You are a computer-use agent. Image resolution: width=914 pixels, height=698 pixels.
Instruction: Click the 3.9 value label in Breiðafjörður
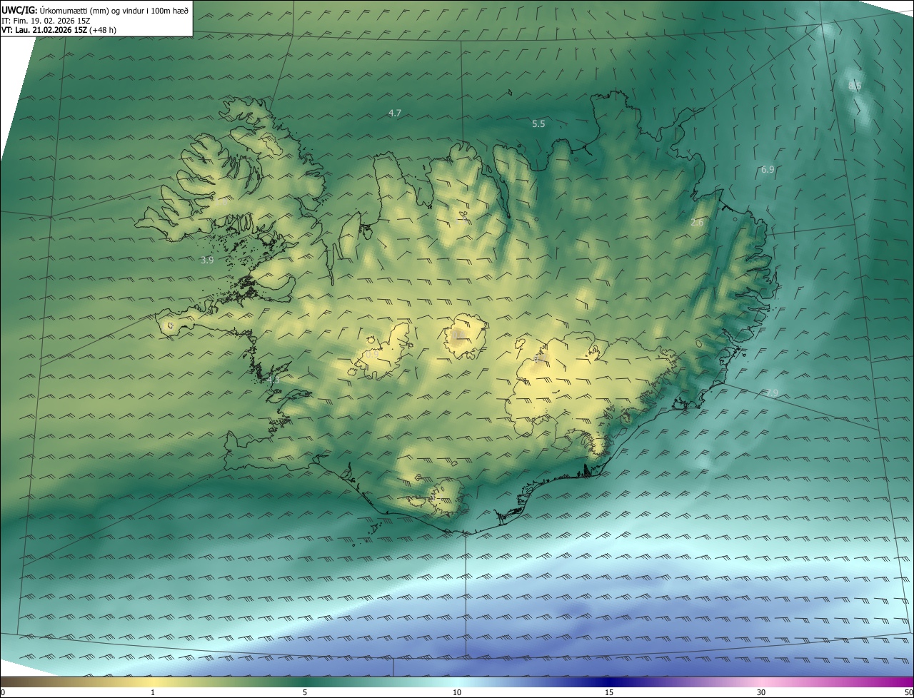pyautogui.click(x=207, y=261)
